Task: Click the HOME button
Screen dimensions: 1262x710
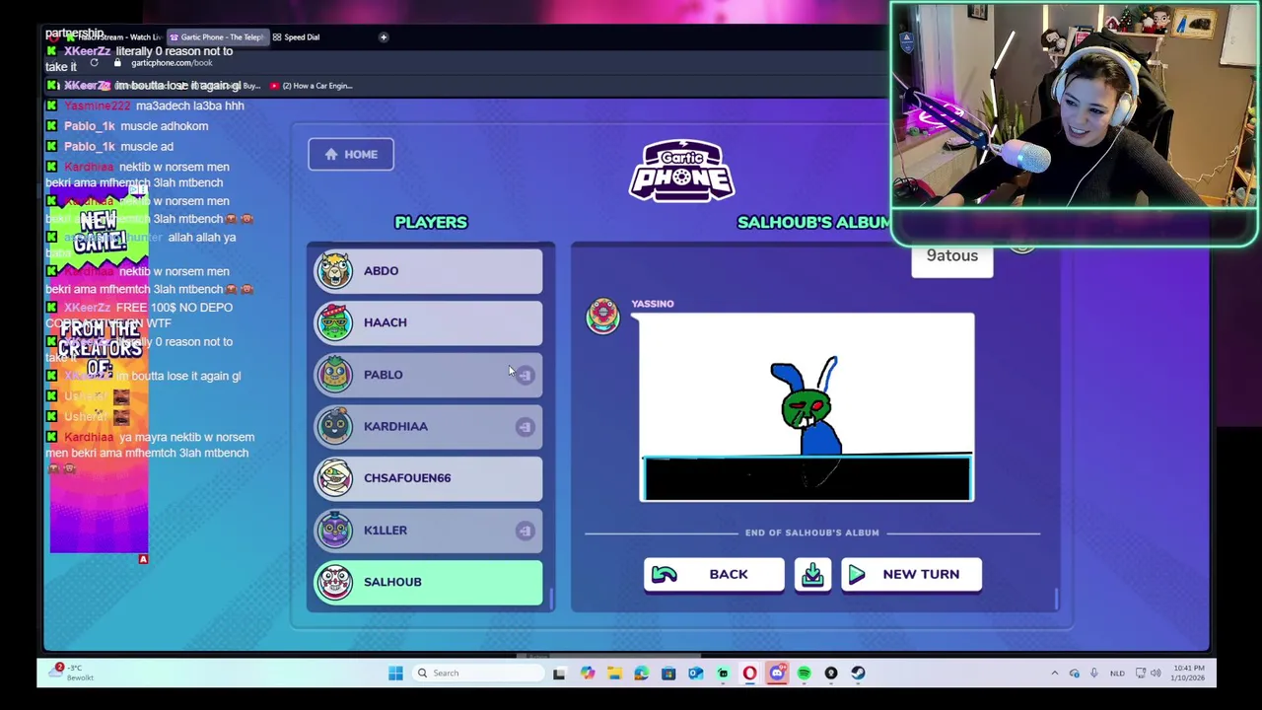Action: [350, 154]
